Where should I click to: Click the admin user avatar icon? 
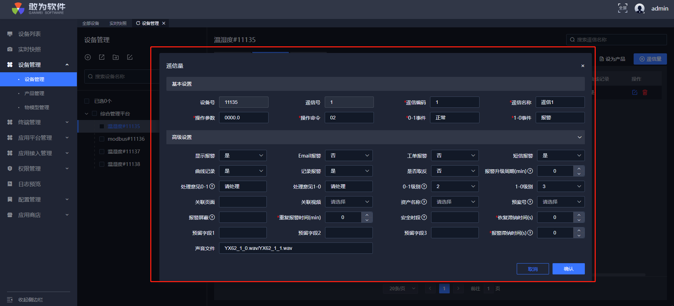click(639, 8)
